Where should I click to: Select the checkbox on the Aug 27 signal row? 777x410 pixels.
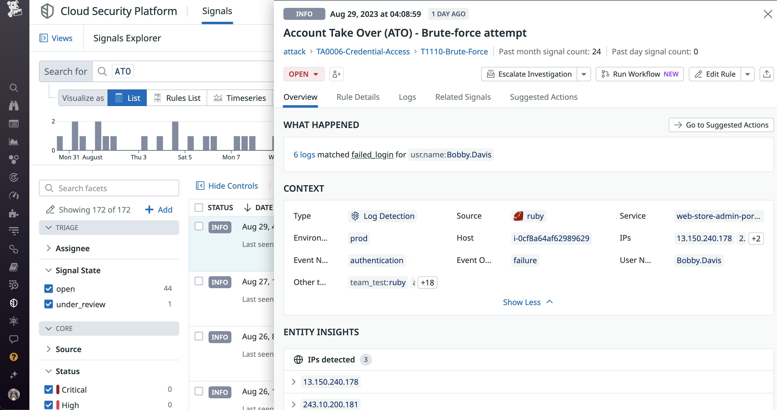coord(199,281)
